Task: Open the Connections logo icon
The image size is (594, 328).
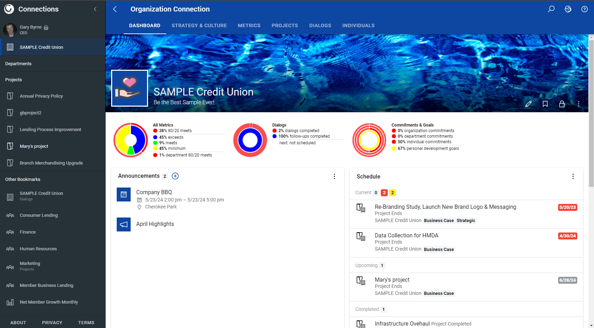Action: pos(9,9)
